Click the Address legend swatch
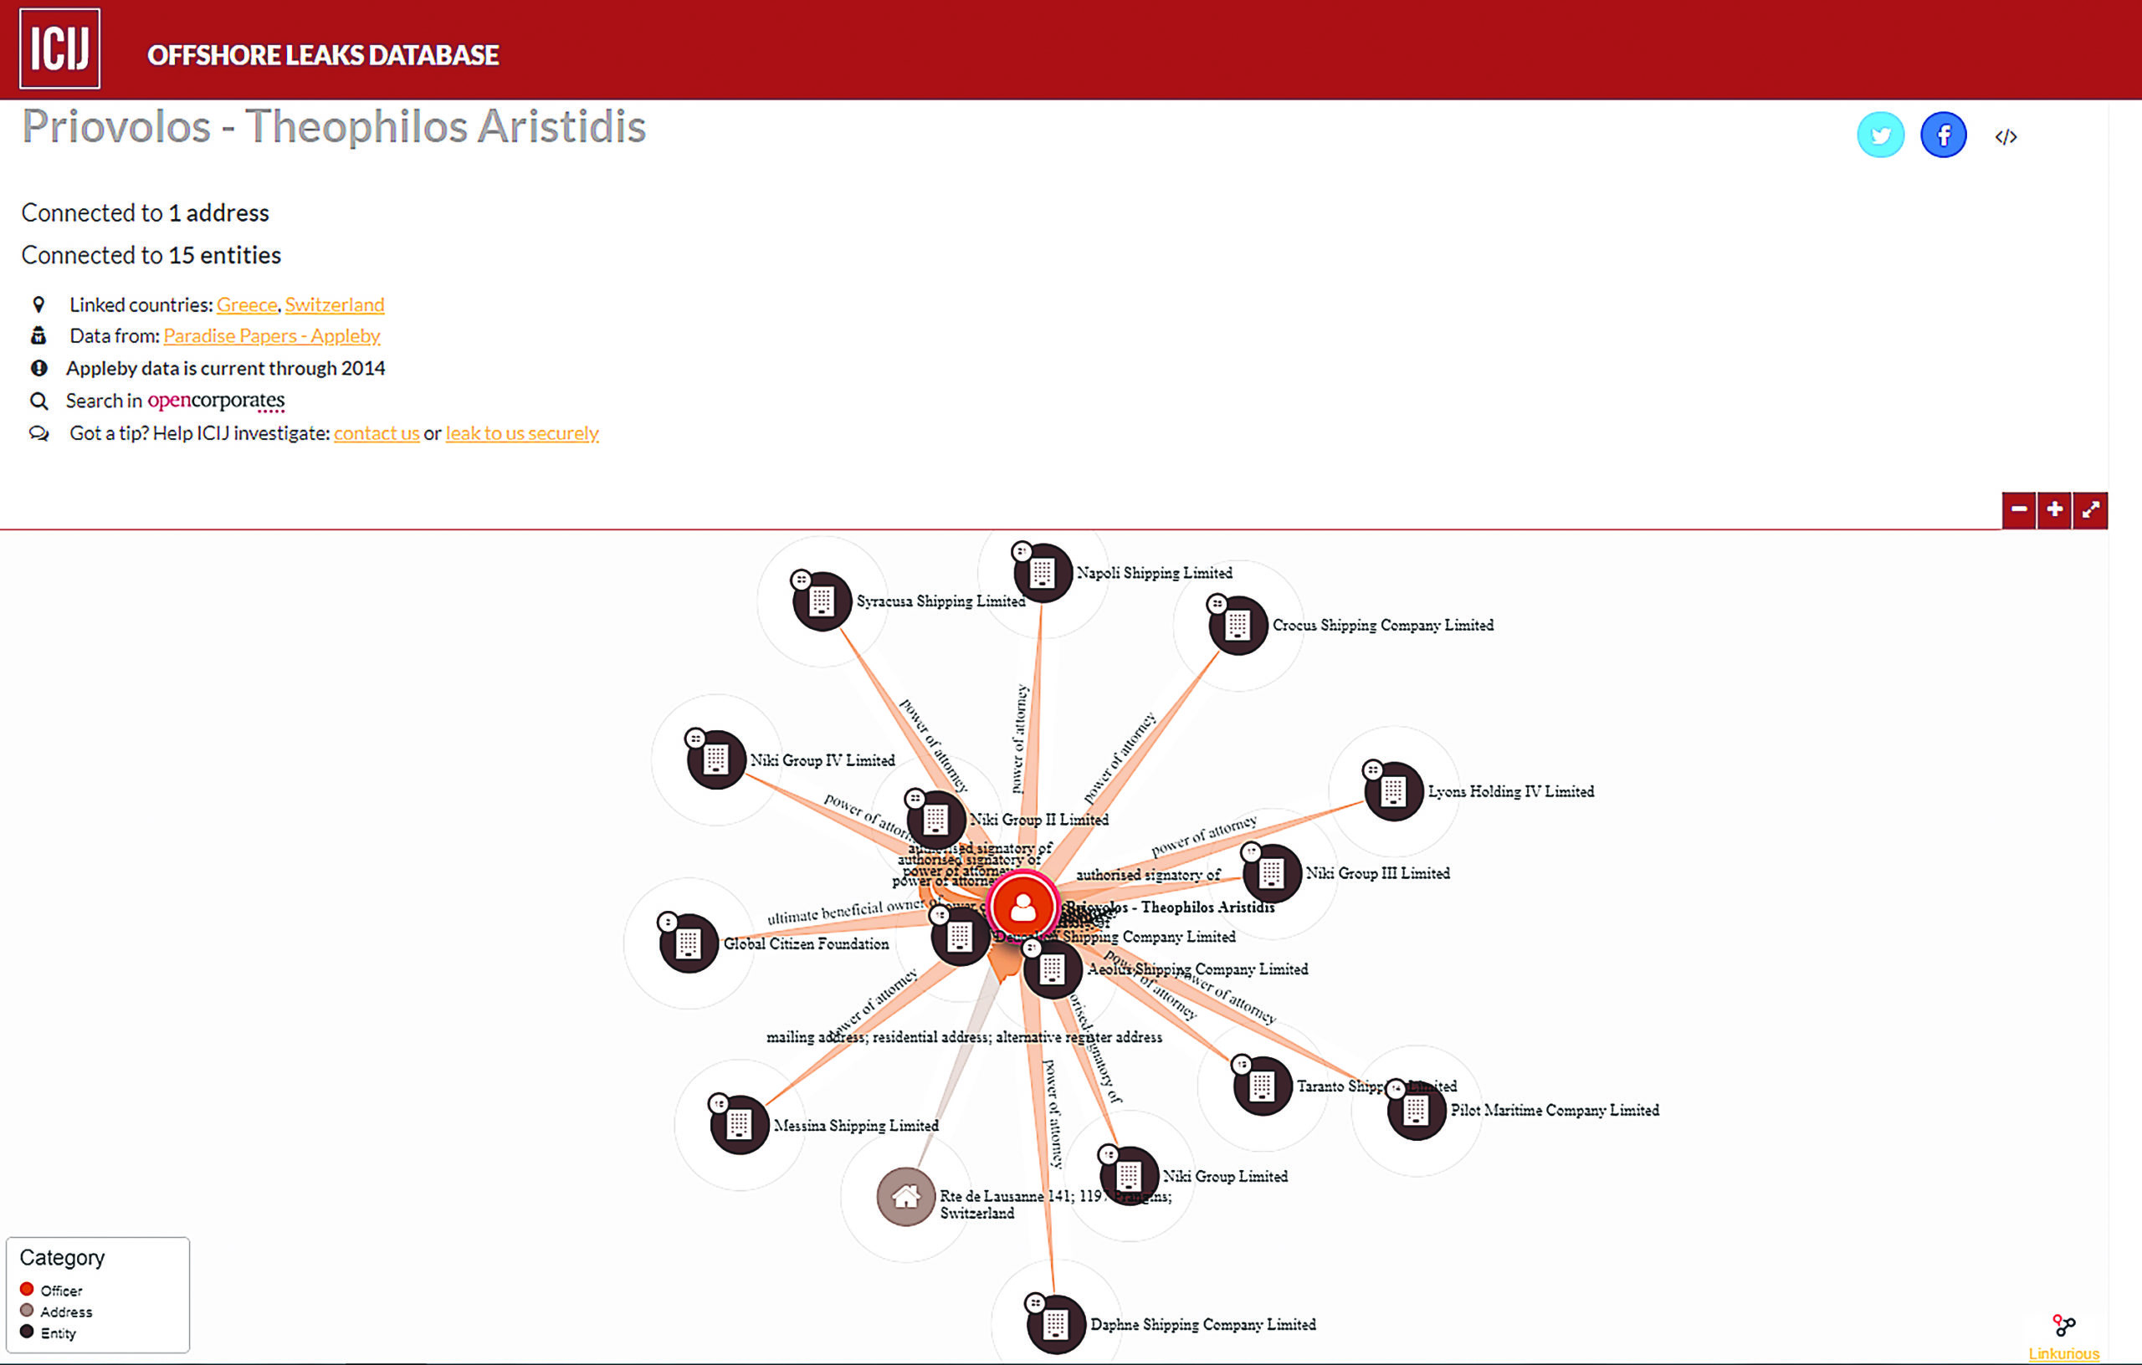Viewport: 2142px width, 1365px height. click(x=27, y=1311)
